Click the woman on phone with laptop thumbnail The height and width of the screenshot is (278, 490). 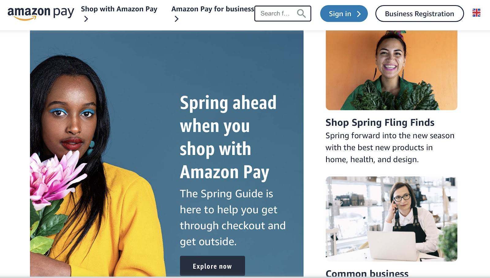click(x=391, y=219)
